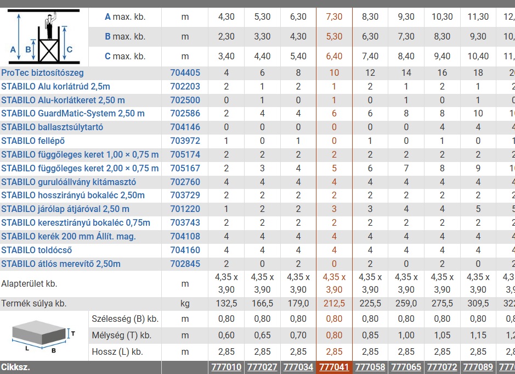Click article number 701220
Image resolution: width=515 pixels, height=374 pixels.
pos(185,209)
